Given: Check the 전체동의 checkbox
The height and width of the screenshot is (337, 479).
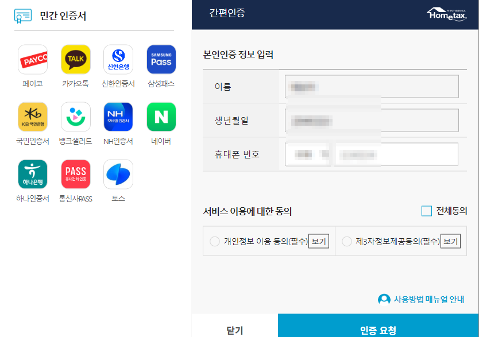Looking at the screenshot, I should (427, 211).
